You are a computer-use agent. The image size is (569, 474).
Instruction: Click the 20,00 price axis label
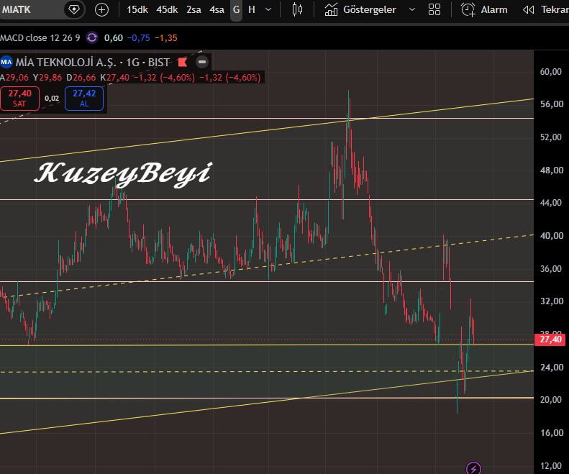[x=550, y=400]
